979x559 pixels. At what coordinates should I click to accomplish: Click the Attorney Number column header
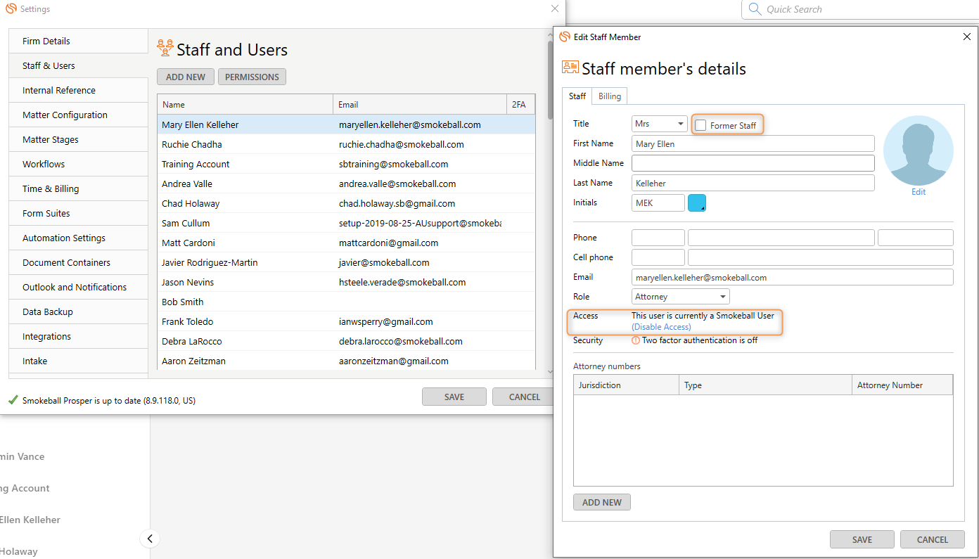click(902, 385)
